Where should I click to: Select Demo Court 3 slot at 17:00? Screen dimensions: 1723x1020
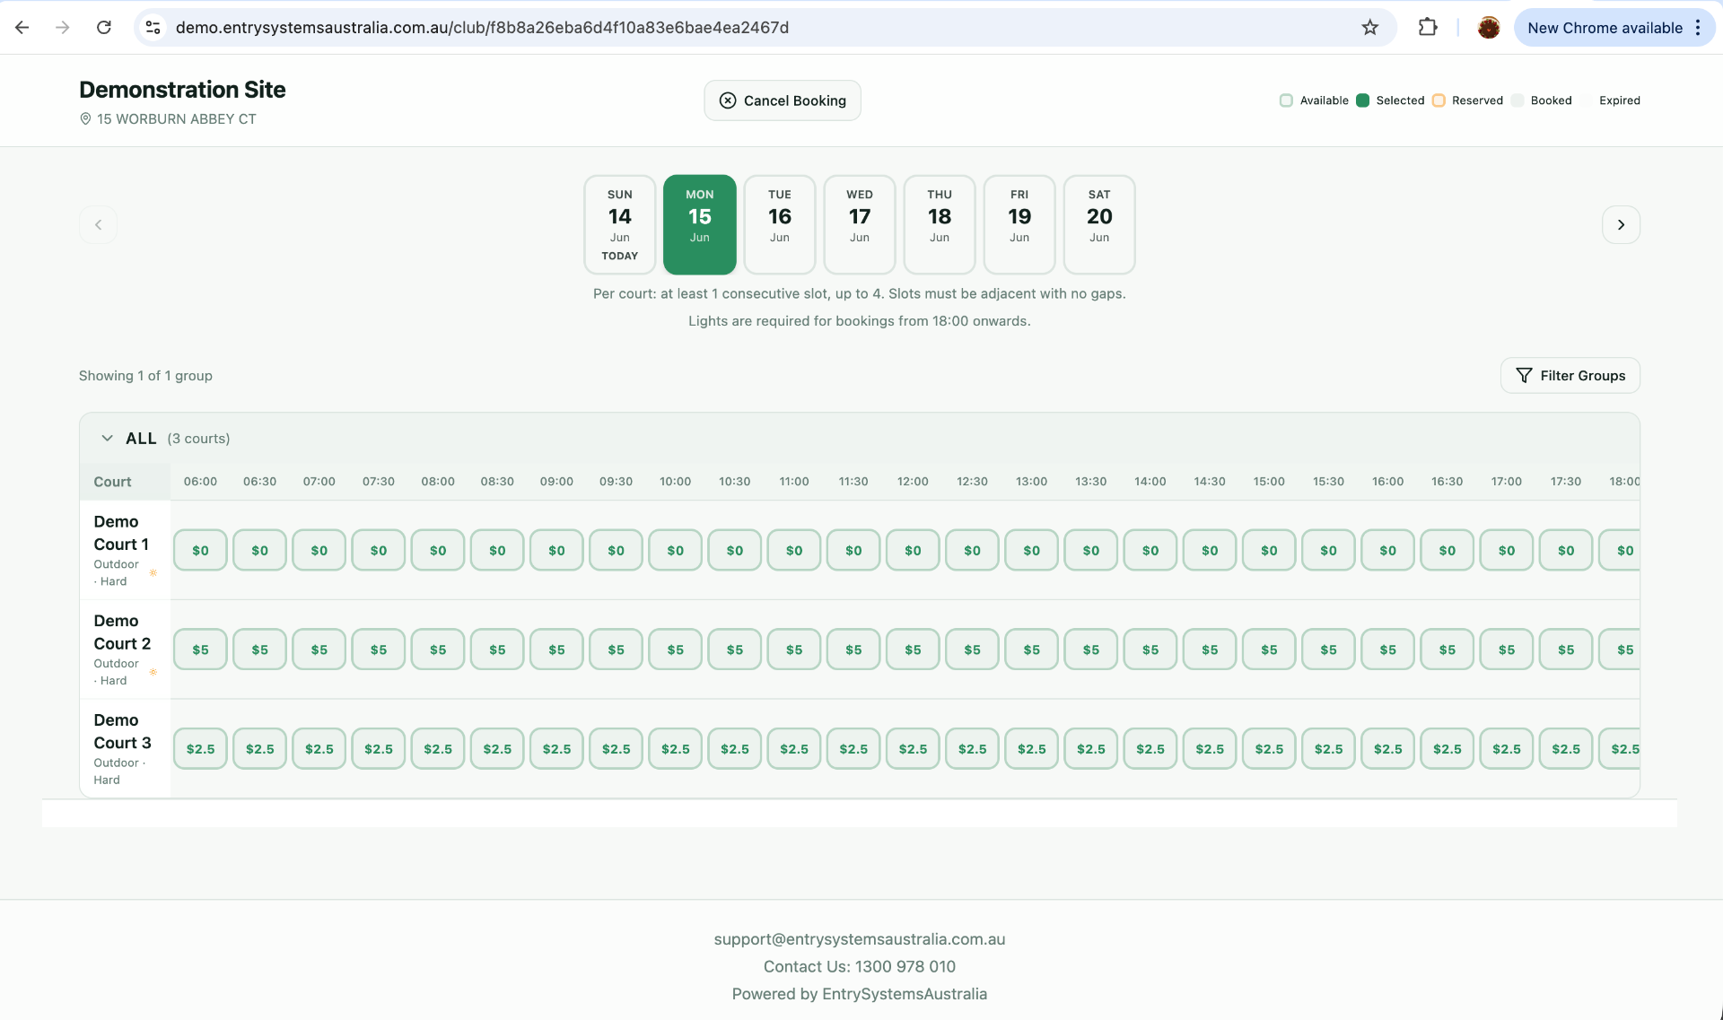[1507, 748]
